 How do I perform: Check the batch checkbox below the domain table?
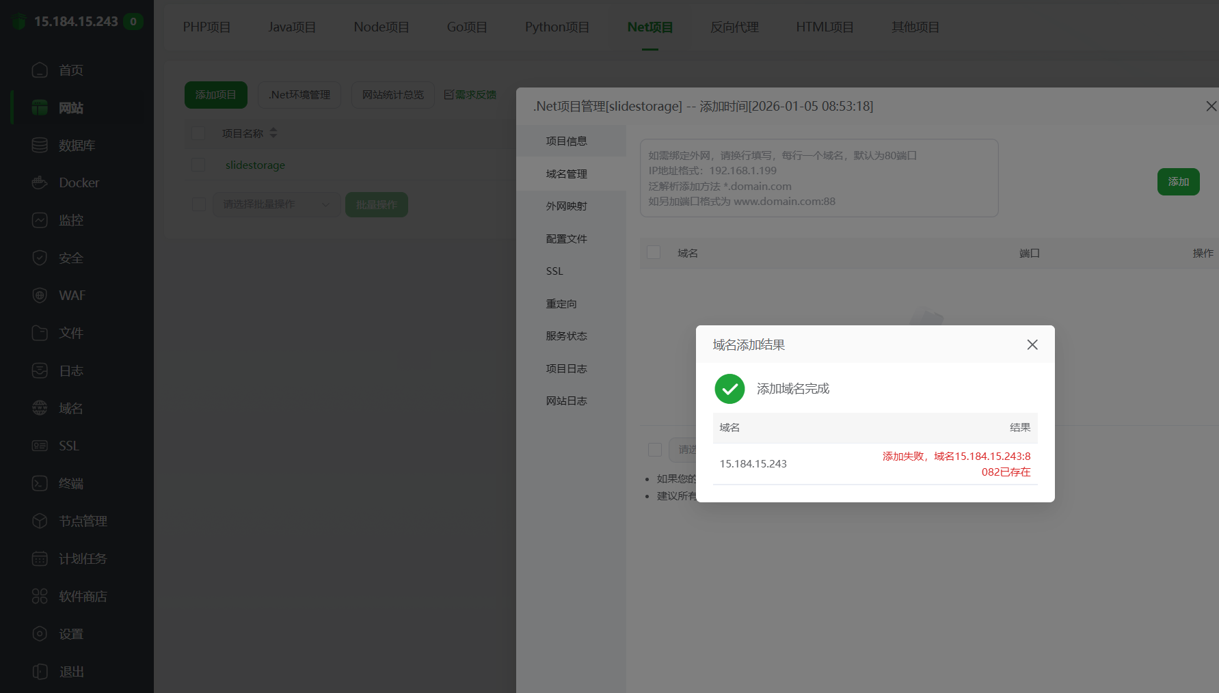pyautogui.click(x=654, y=449)
